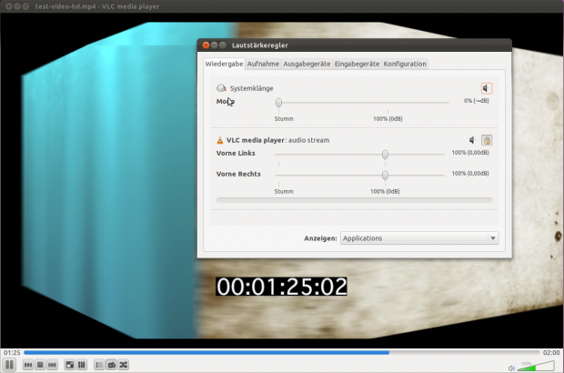Toggle loop repeat mode in VLC
The height and width of the screenshot is (373, 564).
[112, 365]
